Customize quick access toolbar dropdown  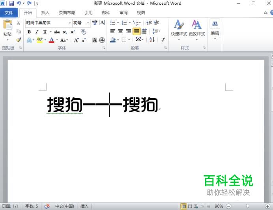37,4
